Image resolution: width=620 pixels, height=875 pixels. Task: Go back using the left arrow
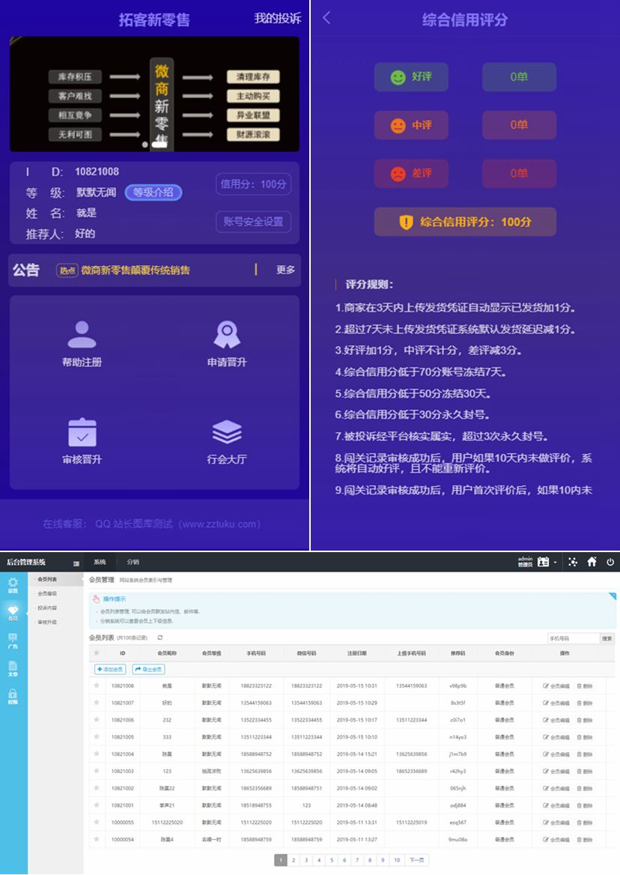tap(326, 19)
